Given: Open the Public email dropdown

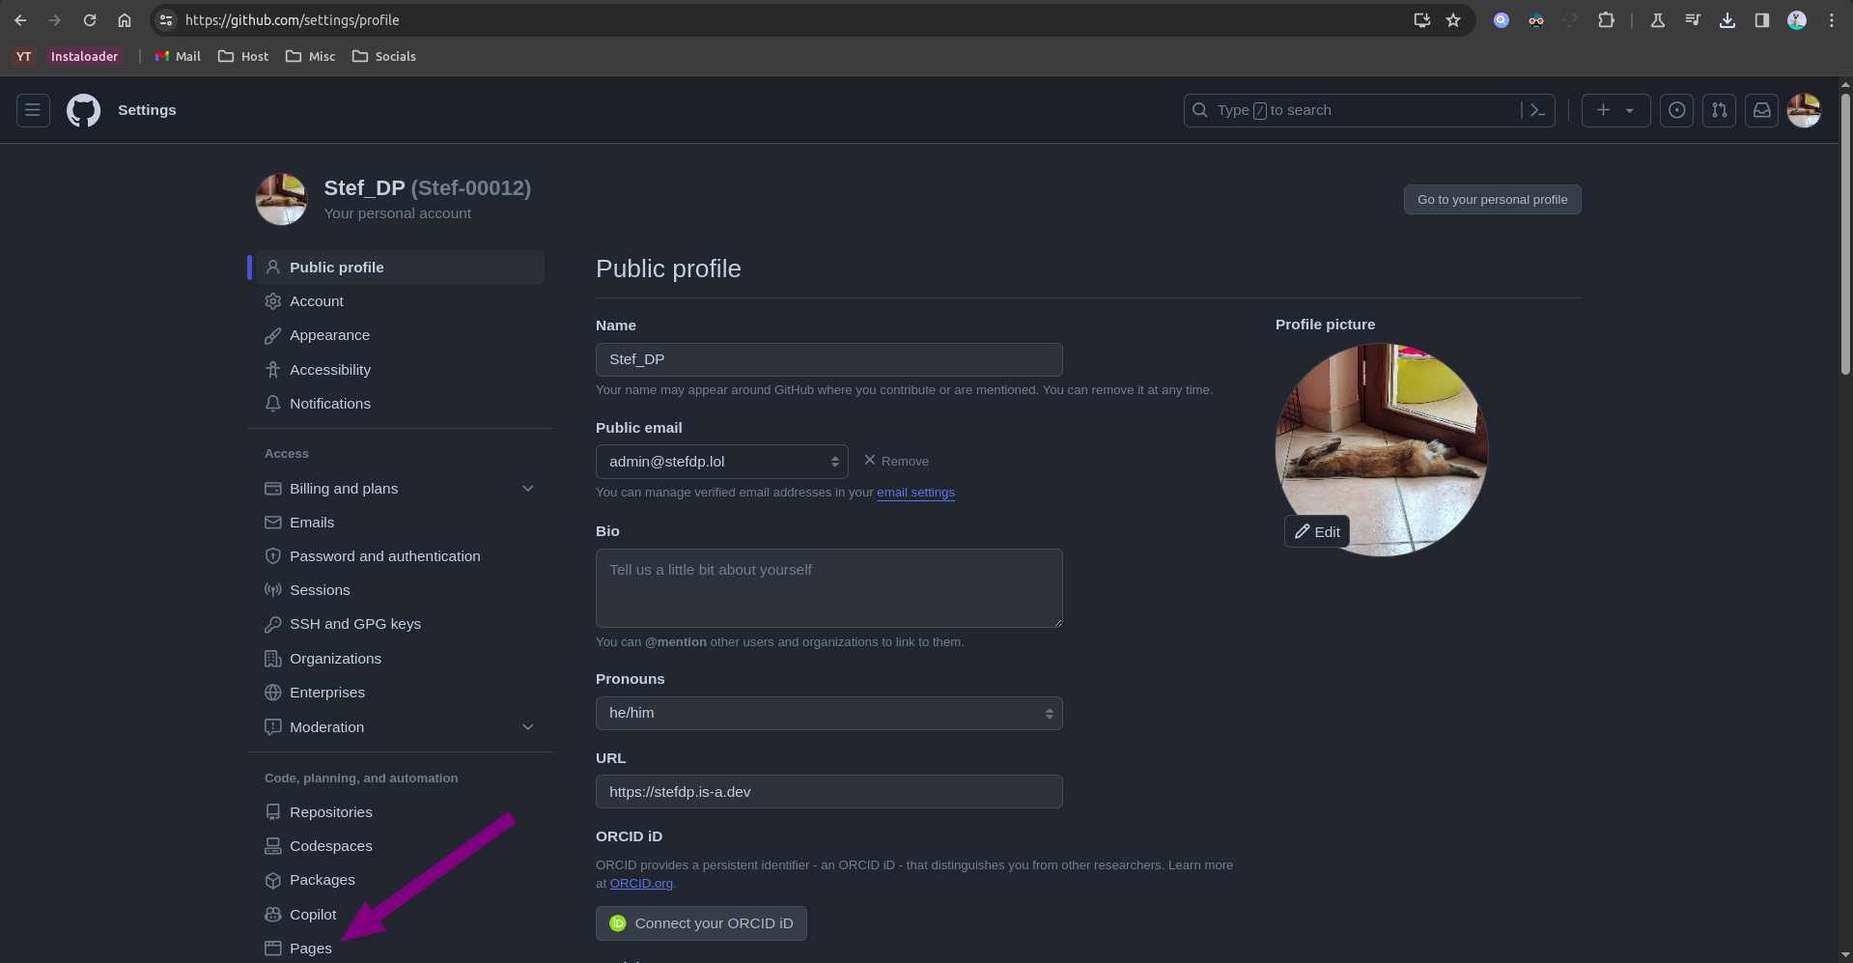Looking at the screenshot, I should coord(721,462).
